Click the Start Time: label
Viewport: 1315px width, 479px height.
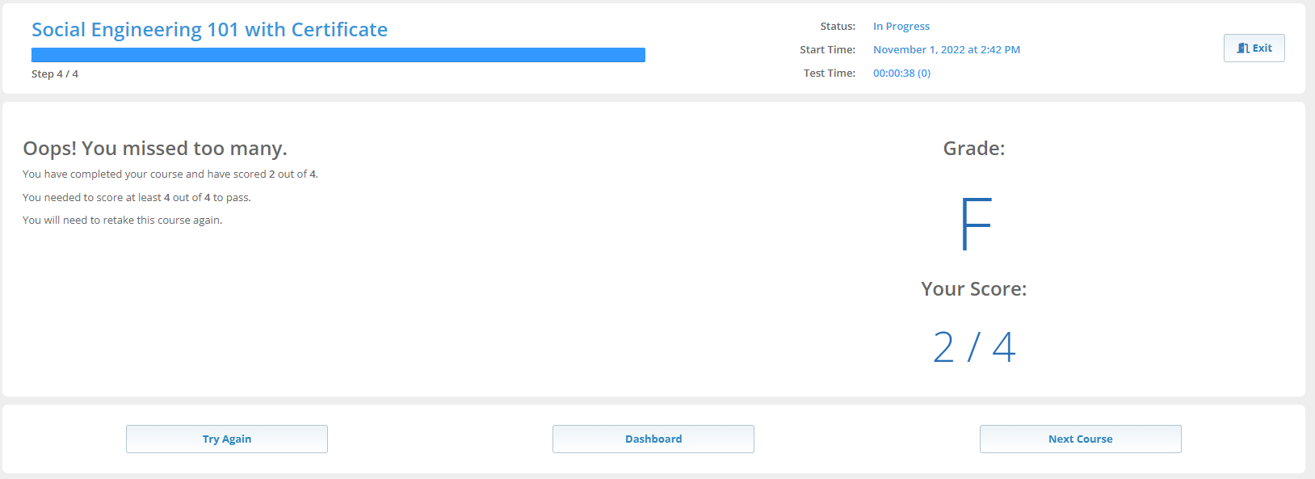click(x=827, y=50)
